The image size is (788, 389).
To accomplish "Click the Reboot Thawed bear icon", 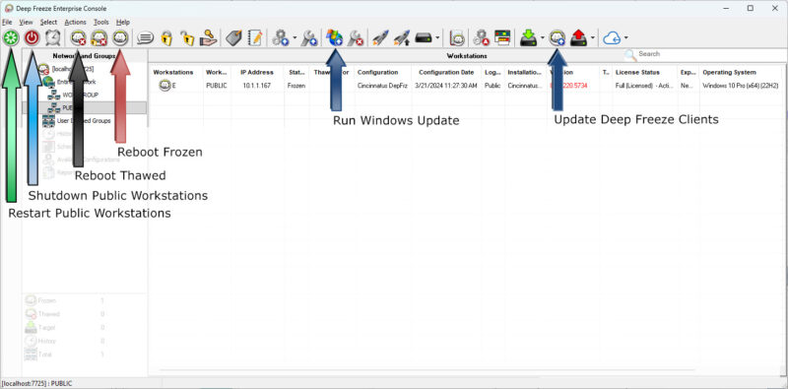I will [79, 37].
